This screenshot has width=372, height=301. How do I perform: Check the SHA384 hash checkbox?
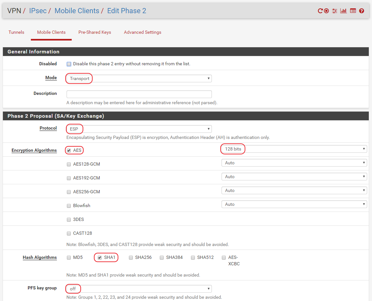click(x=162, y=258)
